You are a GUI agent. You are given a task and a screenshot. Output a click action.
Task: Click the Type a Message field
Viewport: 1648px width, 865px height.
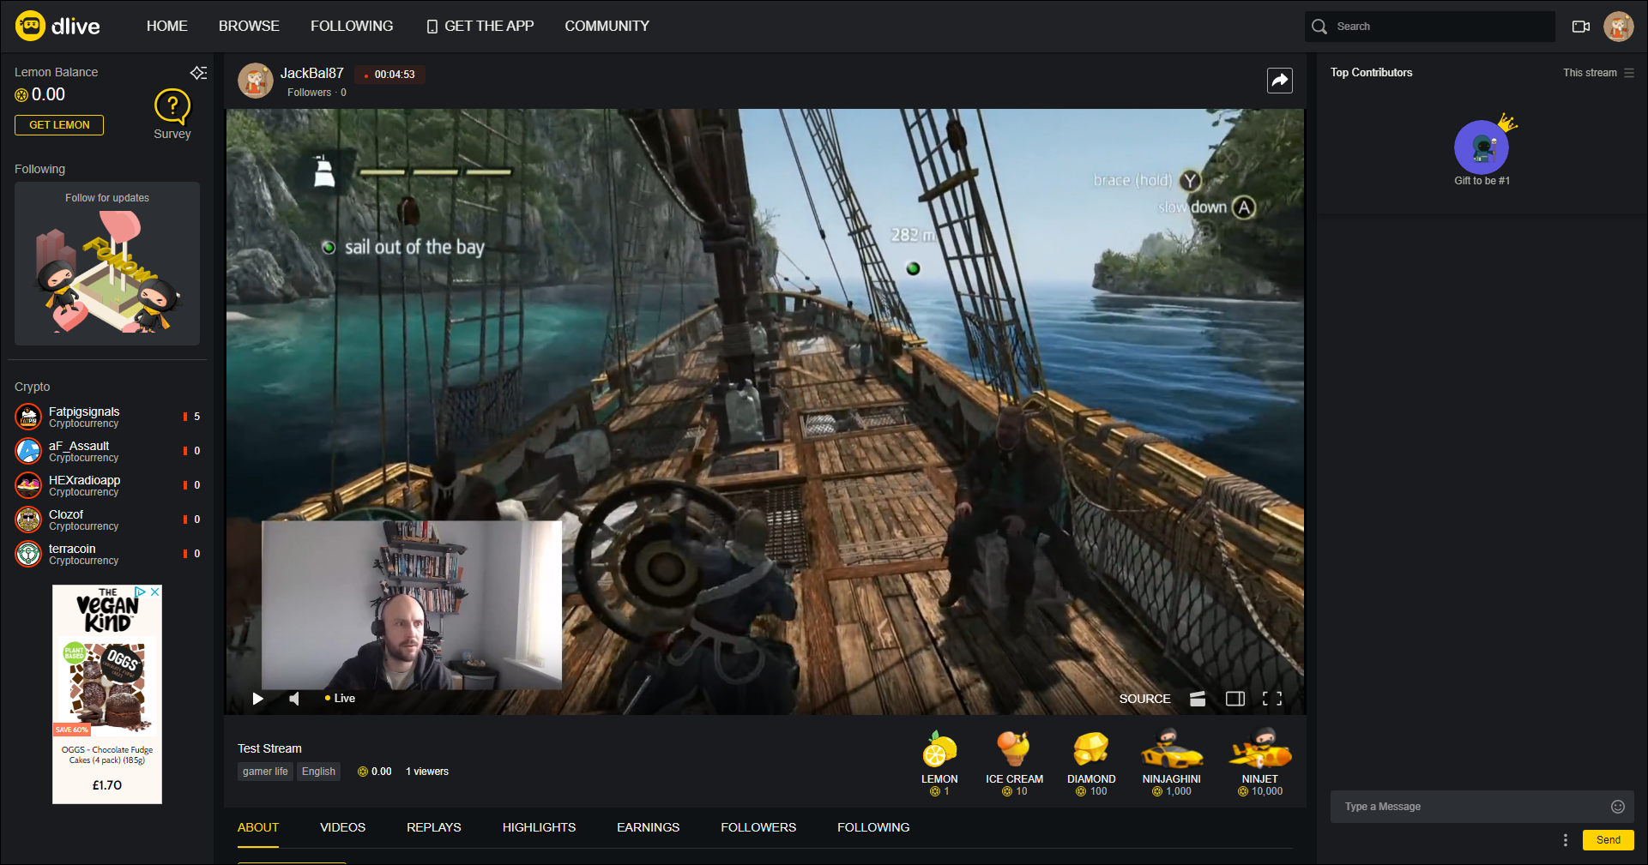1469,807
